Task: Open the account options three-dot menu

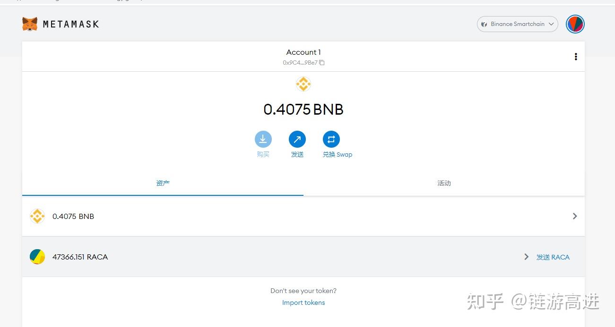Action: [x=576, y=57]
